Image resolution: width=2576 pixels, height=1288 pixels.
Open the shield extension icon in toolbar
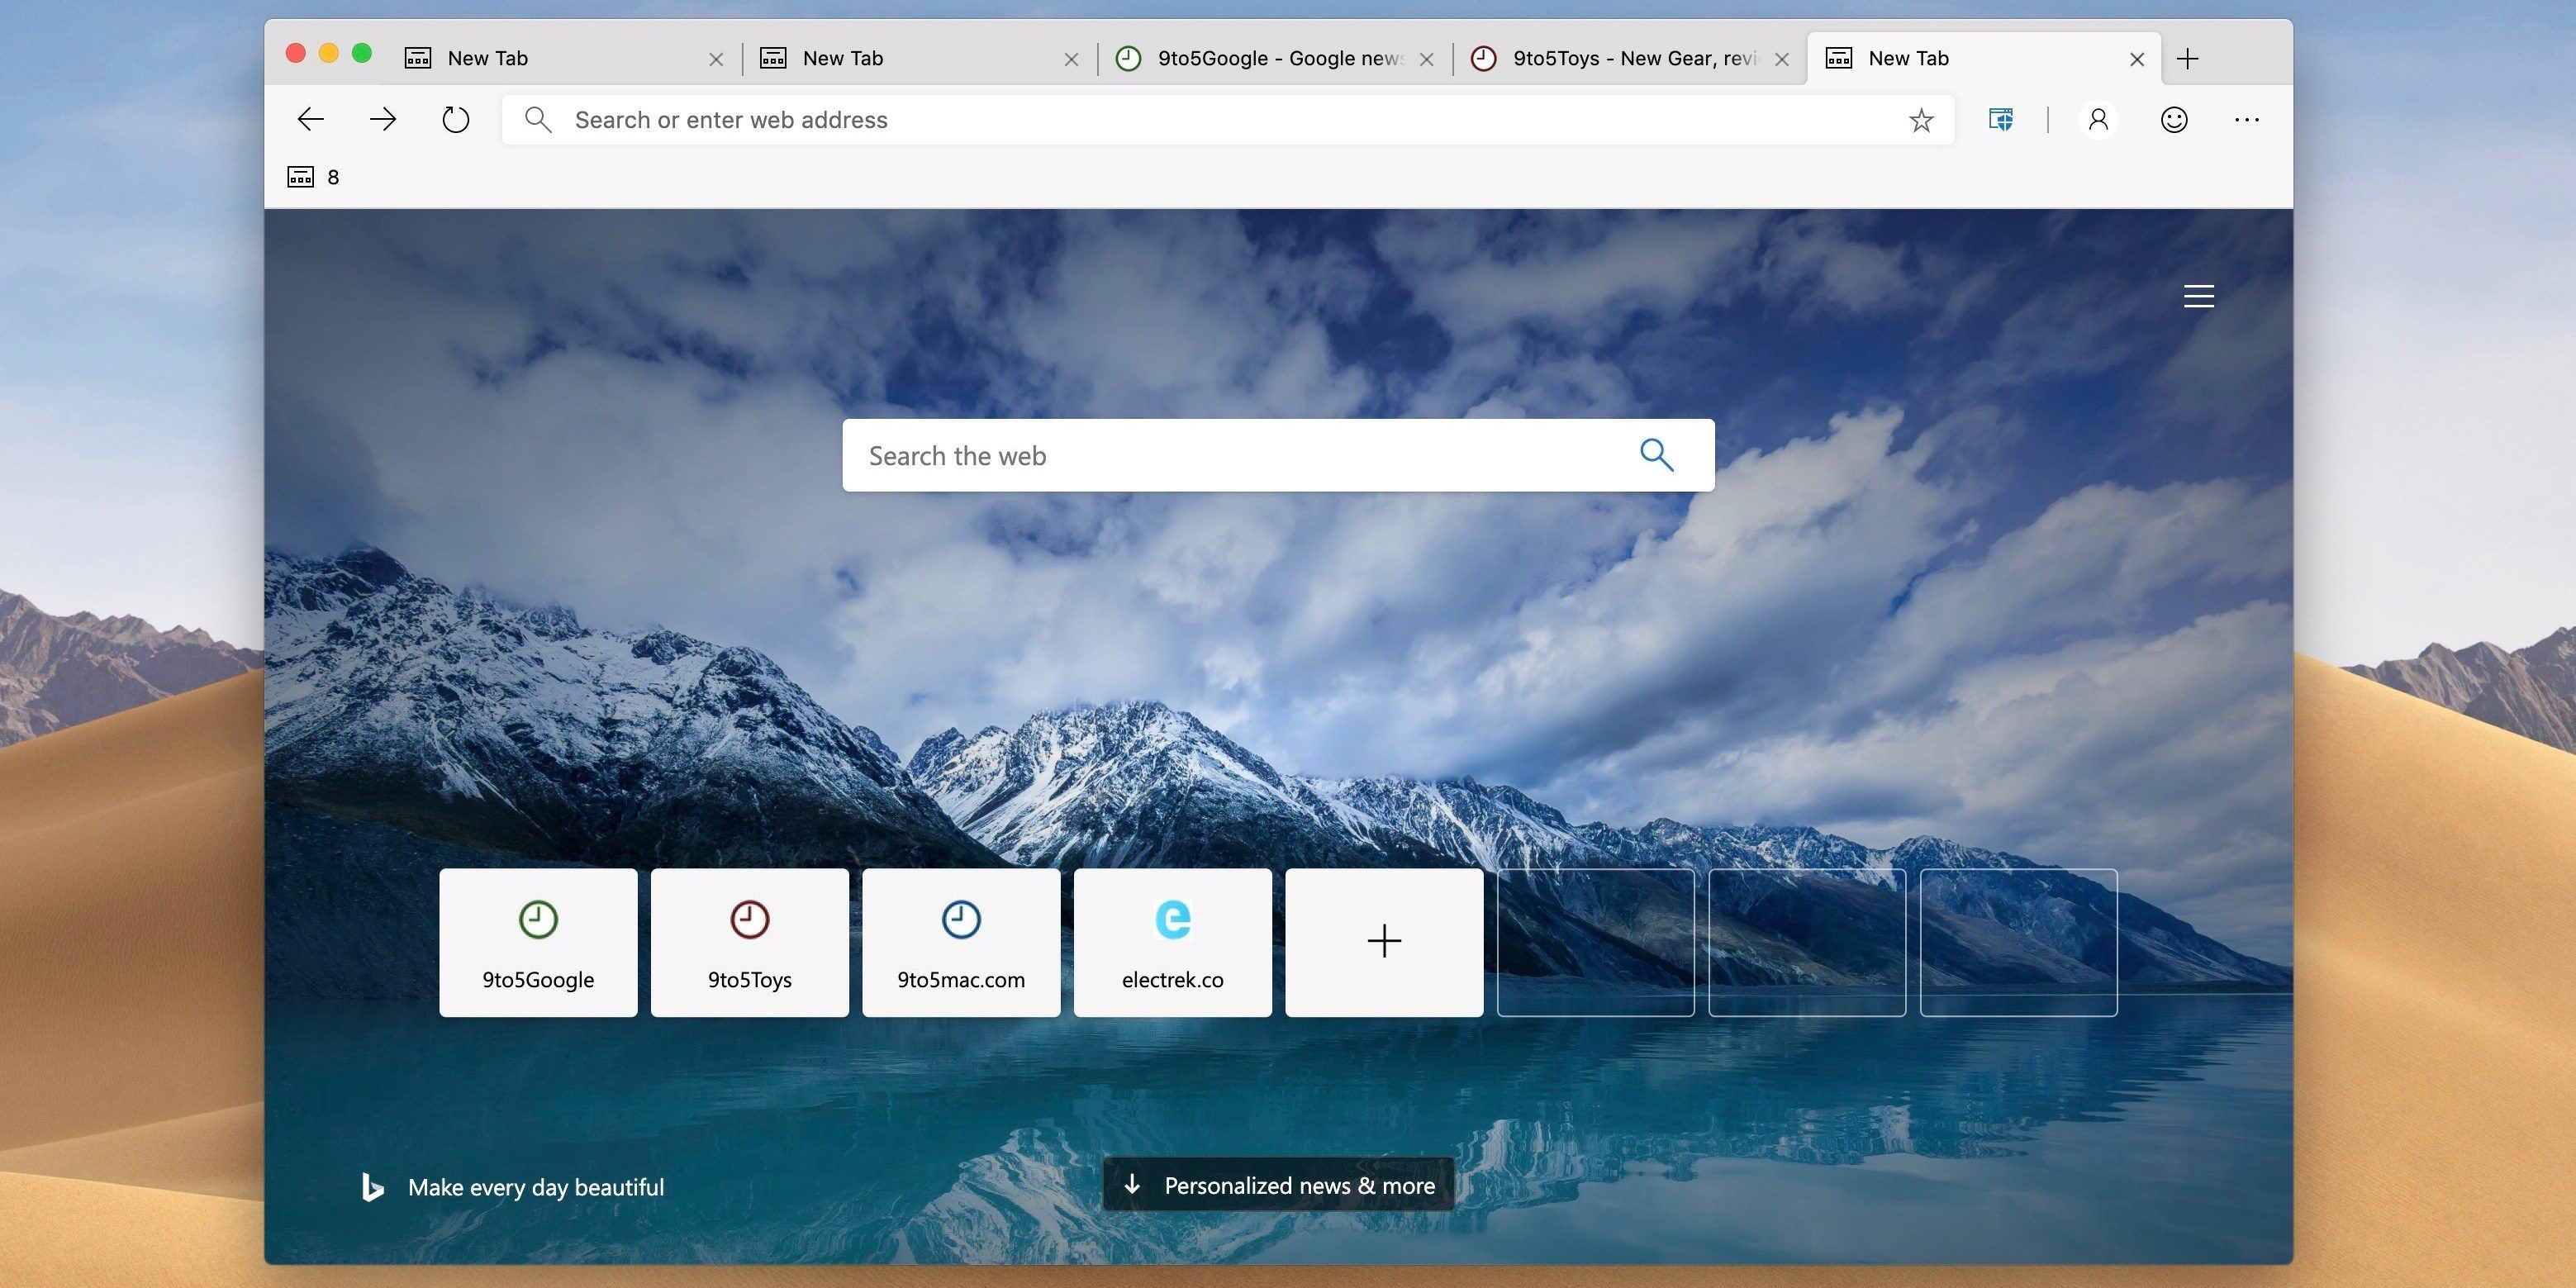tap(2001, 120)
